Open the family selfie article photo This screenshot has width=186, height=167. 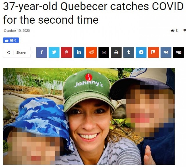click(x=89, y=116)
